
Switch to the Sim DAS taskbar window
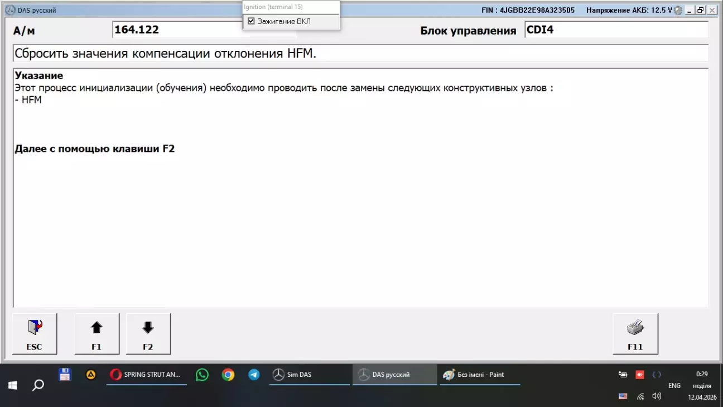click(x=309, y=375)
